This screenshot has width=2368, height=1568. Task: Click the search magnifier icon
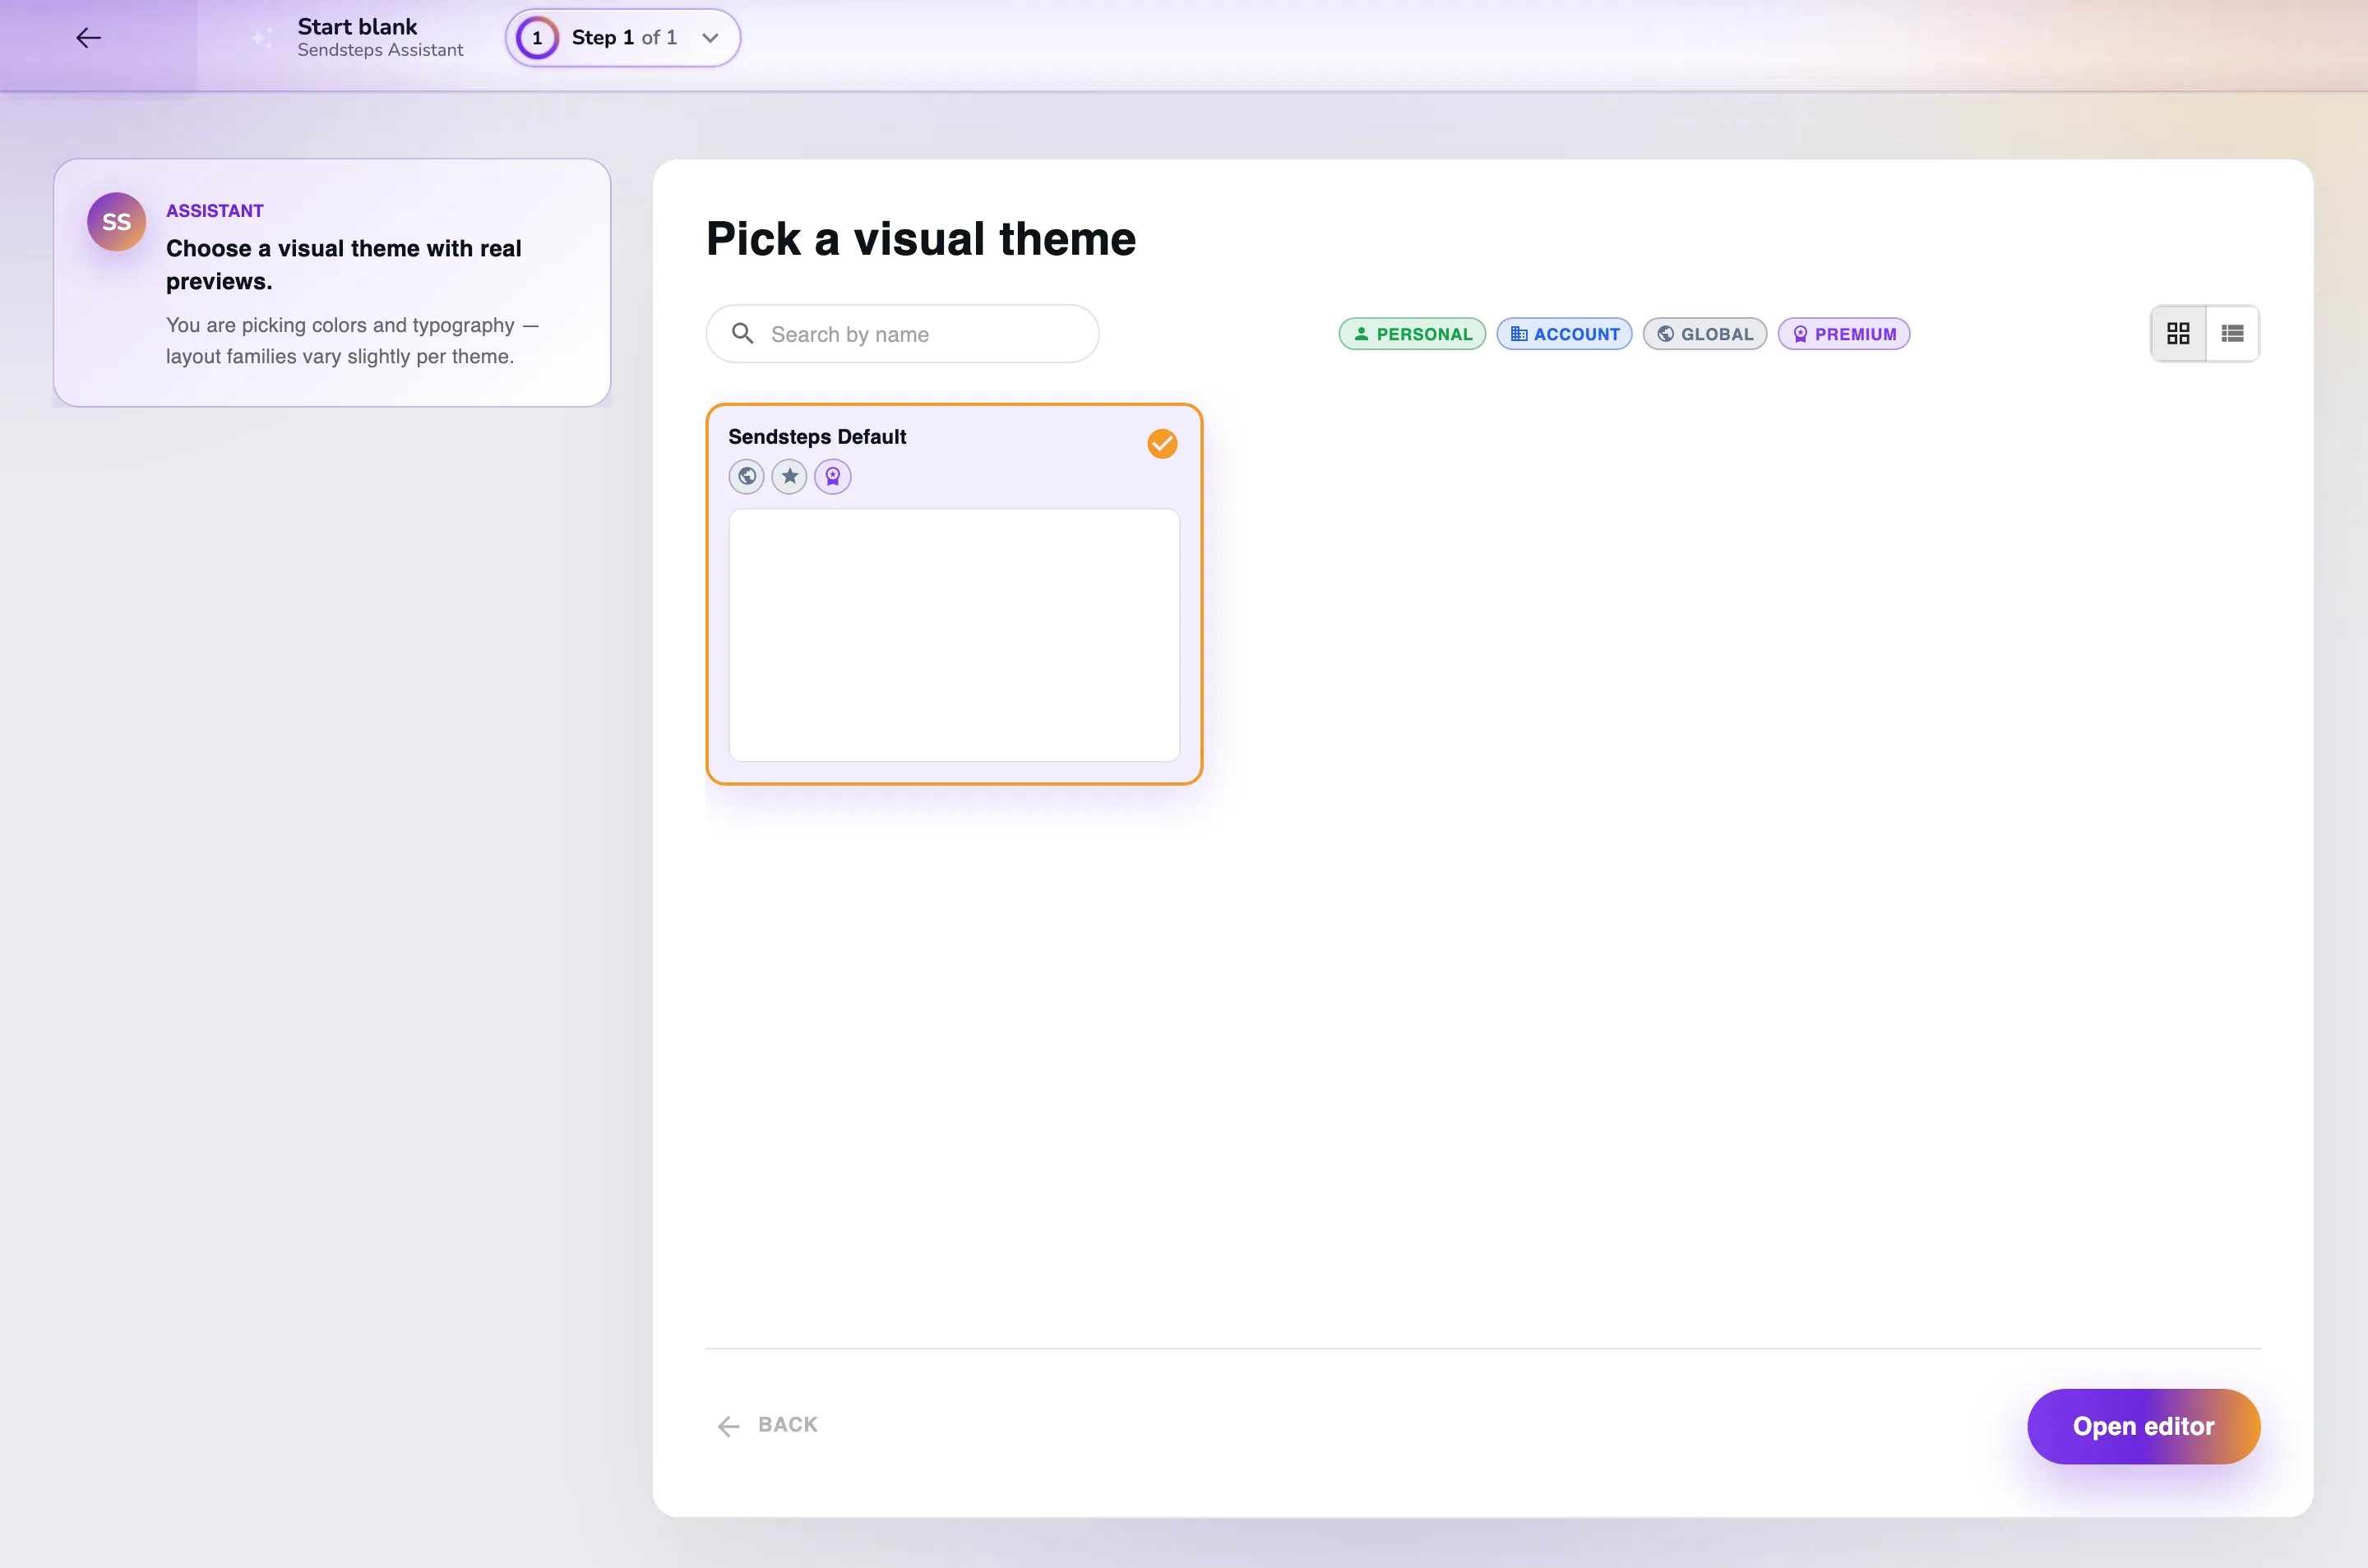point(742,333)
